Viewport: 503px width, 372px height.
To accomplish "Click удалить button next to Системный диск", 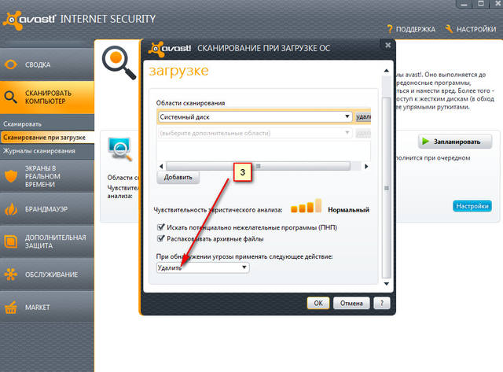I will [363, 117].
